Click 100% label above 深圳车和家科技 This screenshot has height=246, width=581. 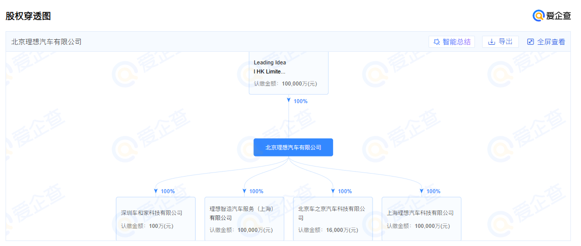point(168,191)
